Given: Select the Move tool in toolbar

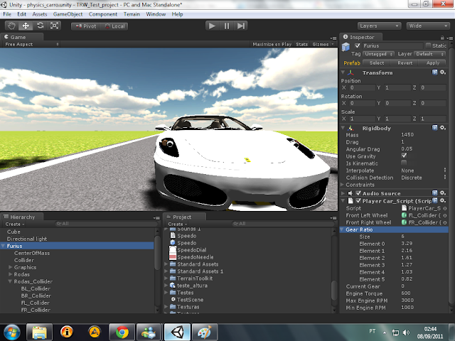Looking at the screenshot, I should click(26, 26).
